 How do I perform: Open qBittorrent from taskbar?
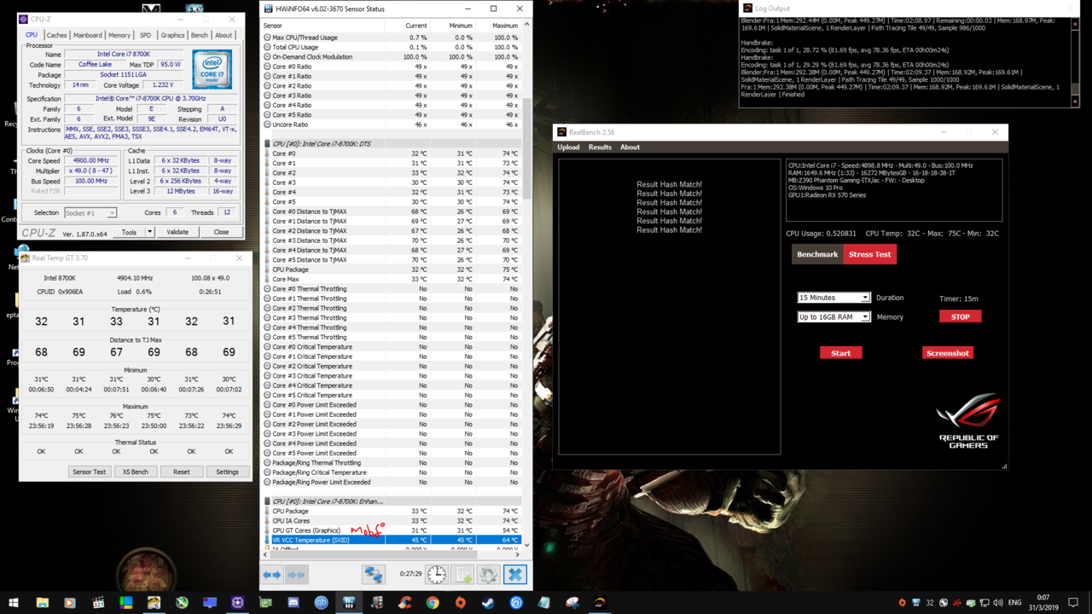coord(321,603)
